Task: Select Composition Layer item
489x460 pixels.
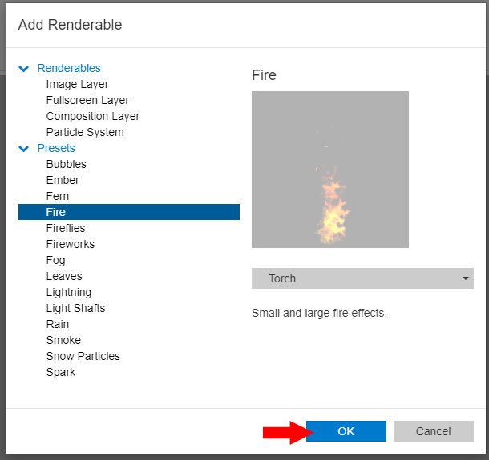Action: (93, 116)
